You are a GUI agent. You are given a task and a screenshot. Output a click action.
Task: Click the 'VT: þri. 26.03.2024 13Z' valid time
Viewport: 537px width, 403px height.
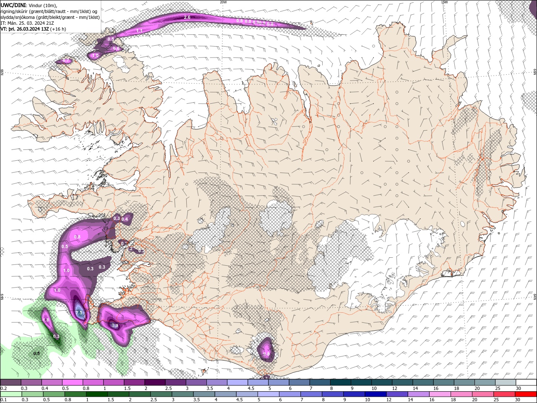click(x=25, y=29)
